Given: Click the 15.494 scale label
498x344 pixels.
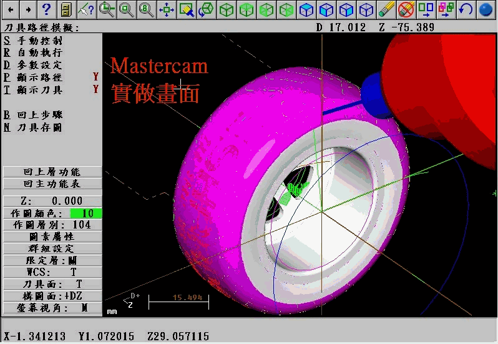Looking at the screenshot, I should pos(187,298).
